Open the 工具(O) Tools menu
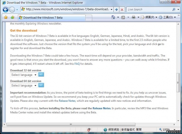This screenshot has height=134, width=182. point(167,17)
